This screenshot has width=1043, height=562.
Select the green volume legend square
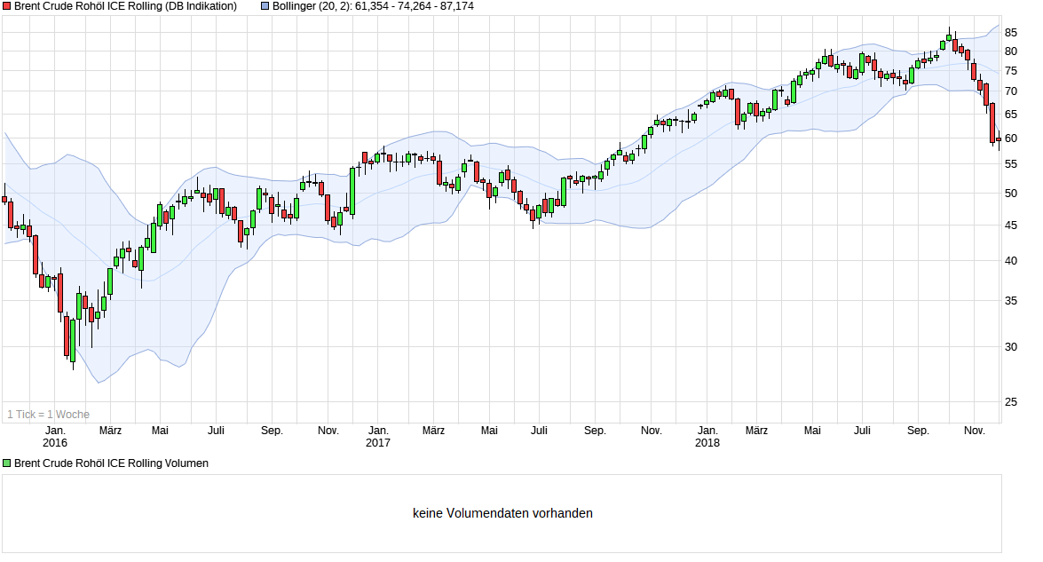[7, 463]
